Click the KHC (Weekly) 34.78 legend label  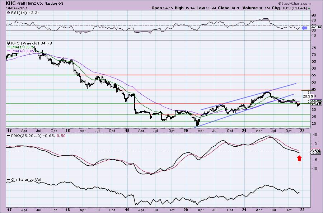(31, 43)
